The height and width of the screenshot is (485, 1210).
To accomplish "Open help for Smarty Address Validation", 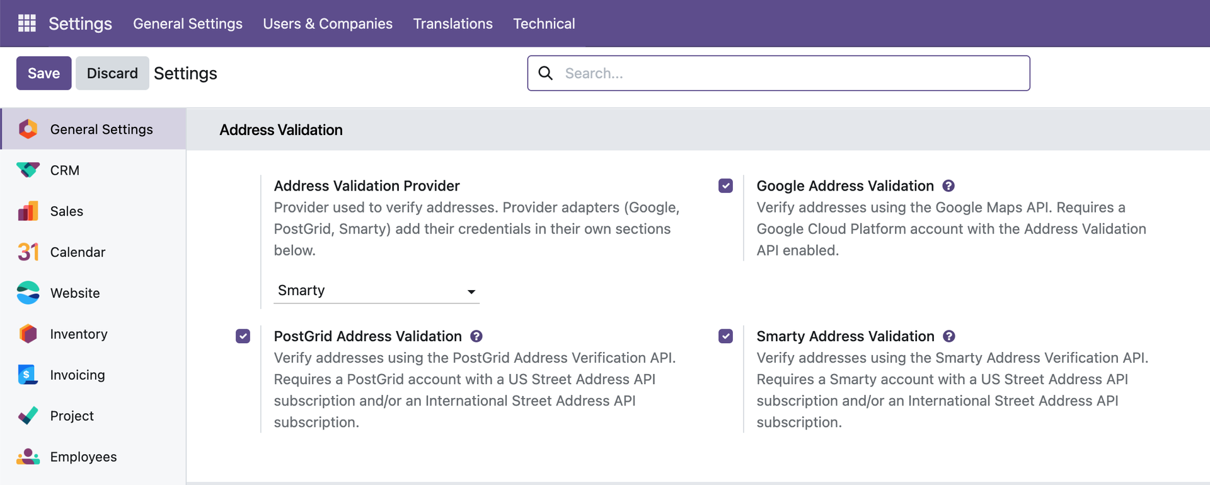I will (949, 336).
